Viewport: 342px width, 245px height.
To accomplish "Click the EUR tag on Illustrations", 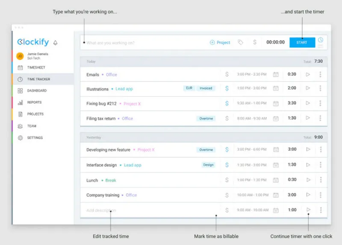I will pyautogui.click(x=189, y=88).
